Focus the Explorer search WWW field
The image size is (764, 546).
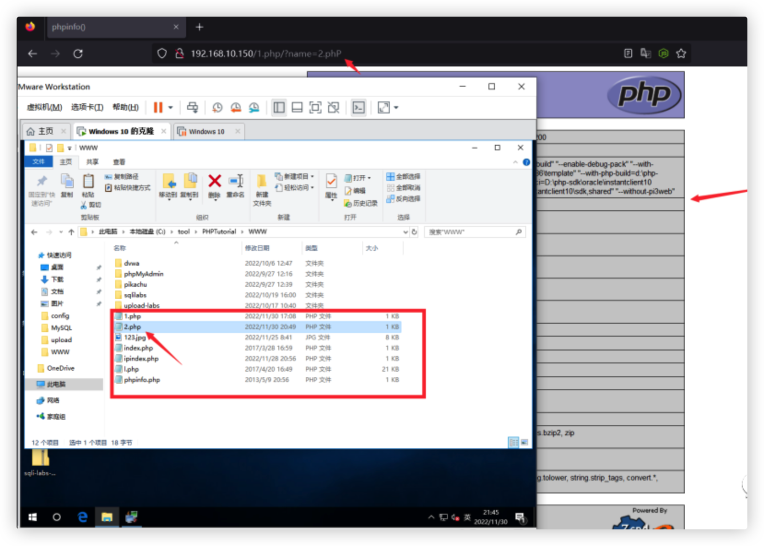pyautogui.click(x=475, y=232)
